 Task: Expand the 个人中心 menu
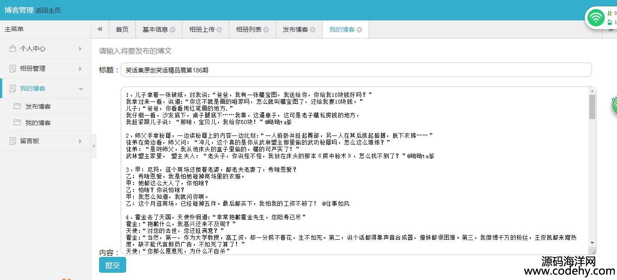[x=45, y=48]
